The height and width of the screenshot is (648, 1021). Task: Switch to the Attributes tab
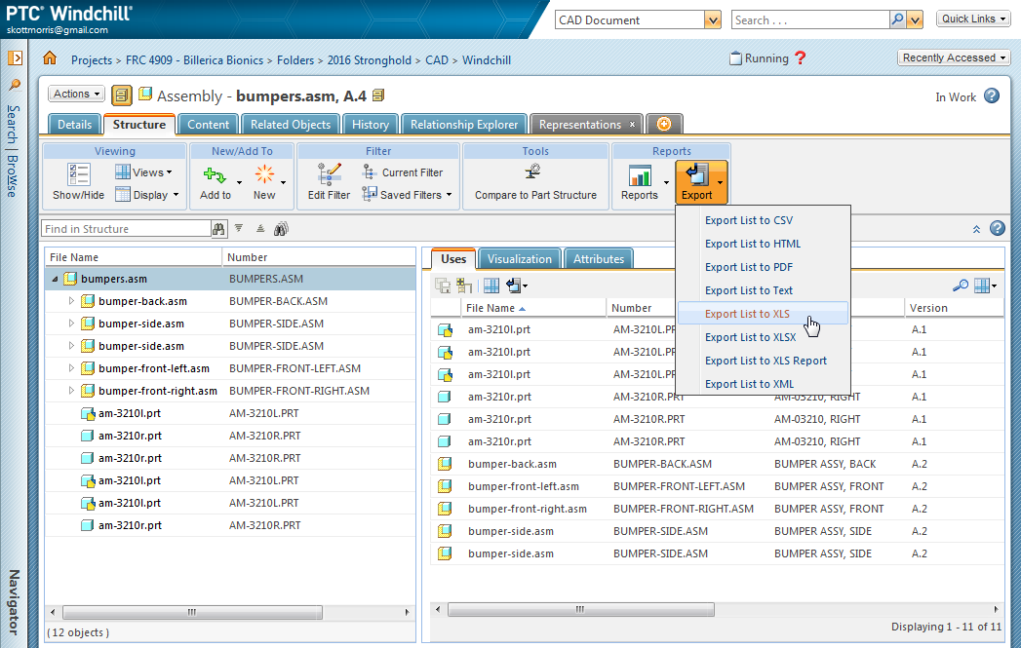pyautogui.click(x=599, y=259)
